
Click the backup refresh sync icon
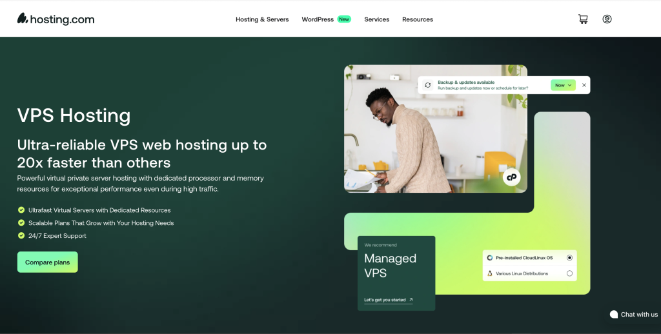tap(427, 85)
